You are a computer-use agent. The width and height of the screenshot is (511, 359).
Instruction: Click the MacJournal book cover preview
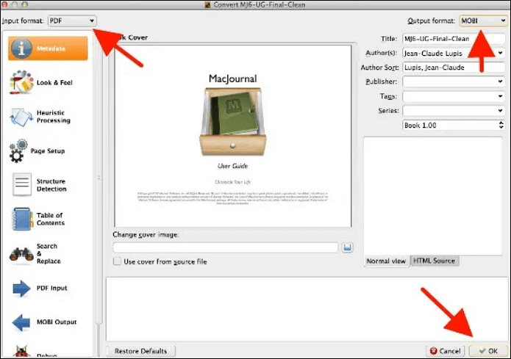pos(232,136)
